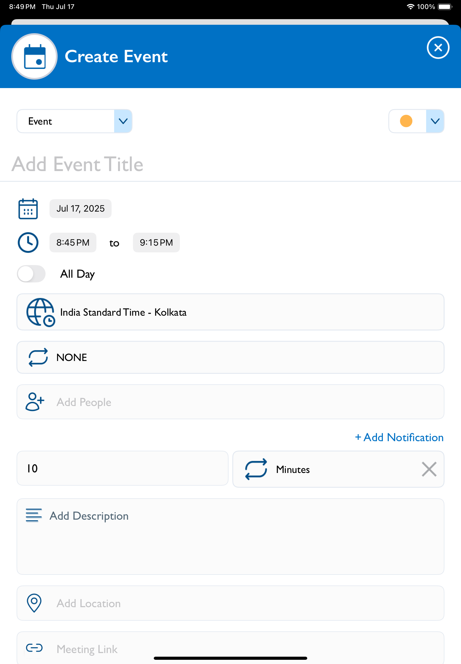Open the event color dropdown arrow

435,121
